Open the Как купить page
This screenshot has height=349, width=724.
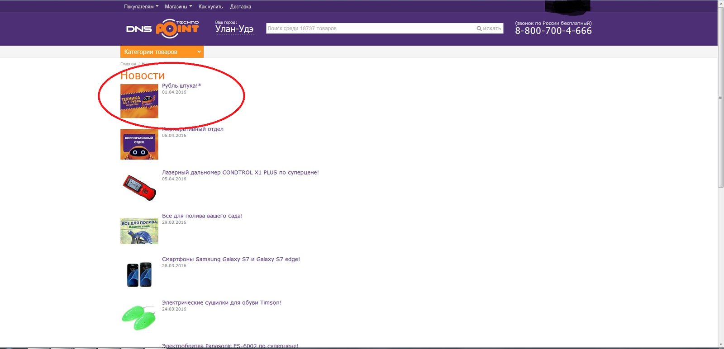pyautogui.click(x=210, y=7)
